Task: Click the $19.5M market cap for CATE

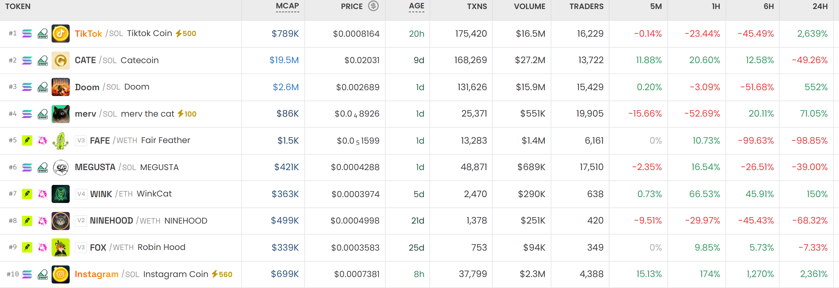Action: (x=284, y=60)
